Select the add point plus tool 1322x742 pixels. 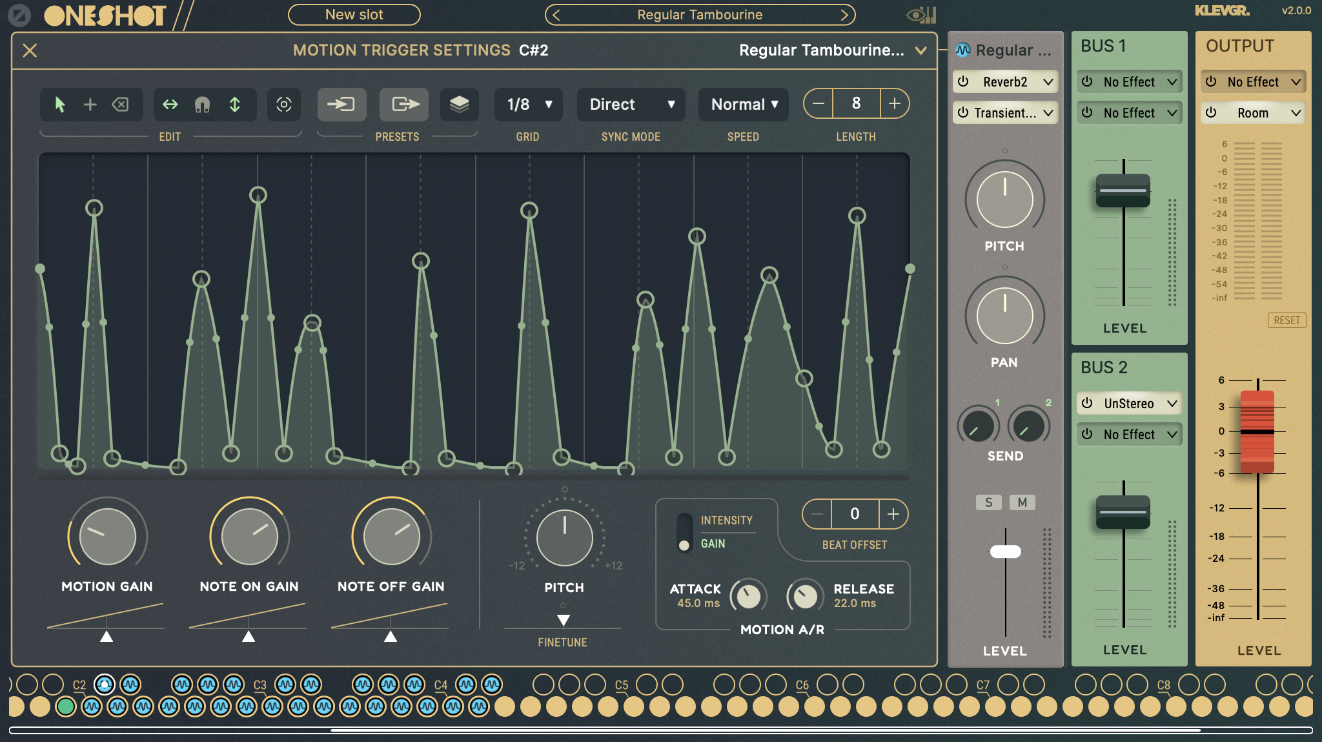(90, 104)
